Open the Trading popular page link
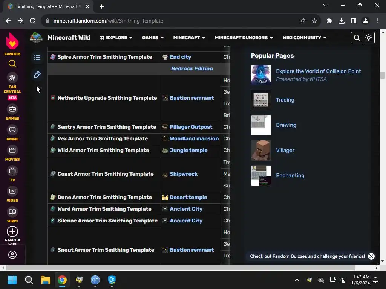Image resolution: width=386 pixels, height=289 pixels. point(285,100)
